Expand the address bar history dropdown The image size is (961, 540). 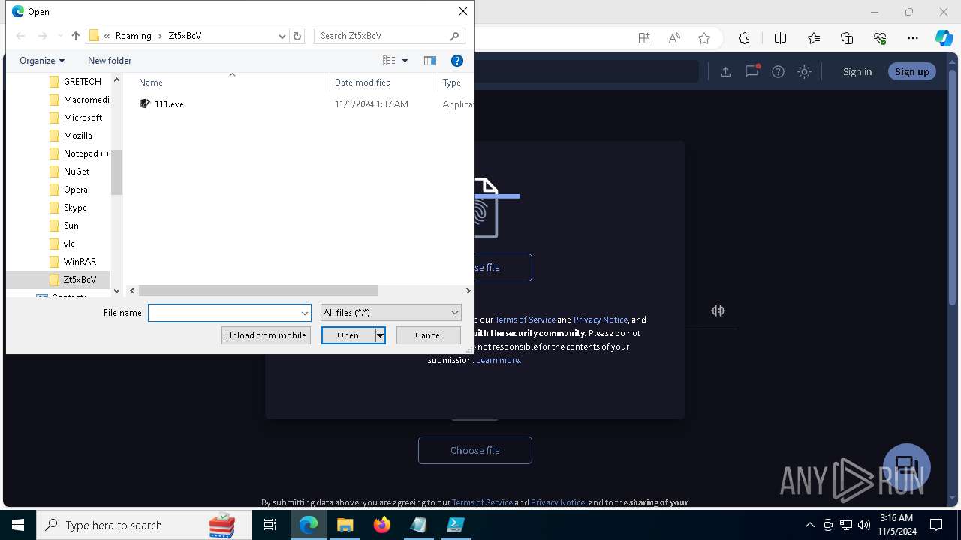[x=282, y=36]
